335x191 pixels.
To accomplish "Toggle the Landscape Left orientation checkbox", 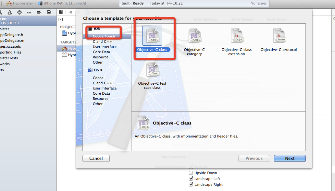I will pyautogui.click(x=191, y=179).
